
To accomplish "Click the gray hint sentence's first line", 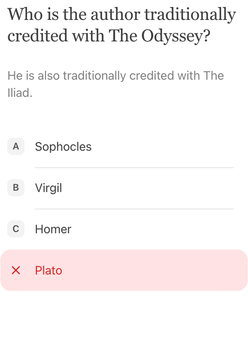I will pyautogui.click(x=116, y=76).
